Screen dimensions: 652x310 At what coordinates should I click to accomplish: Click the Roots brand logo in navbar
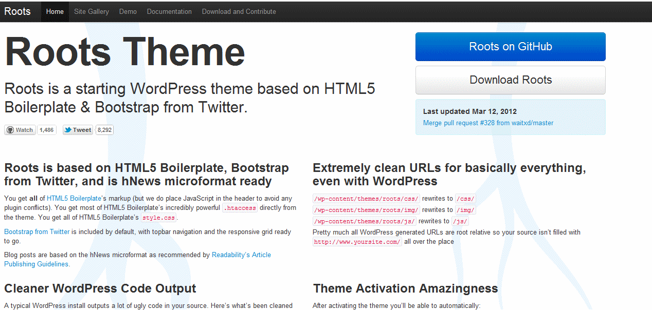tap(17, 11)
